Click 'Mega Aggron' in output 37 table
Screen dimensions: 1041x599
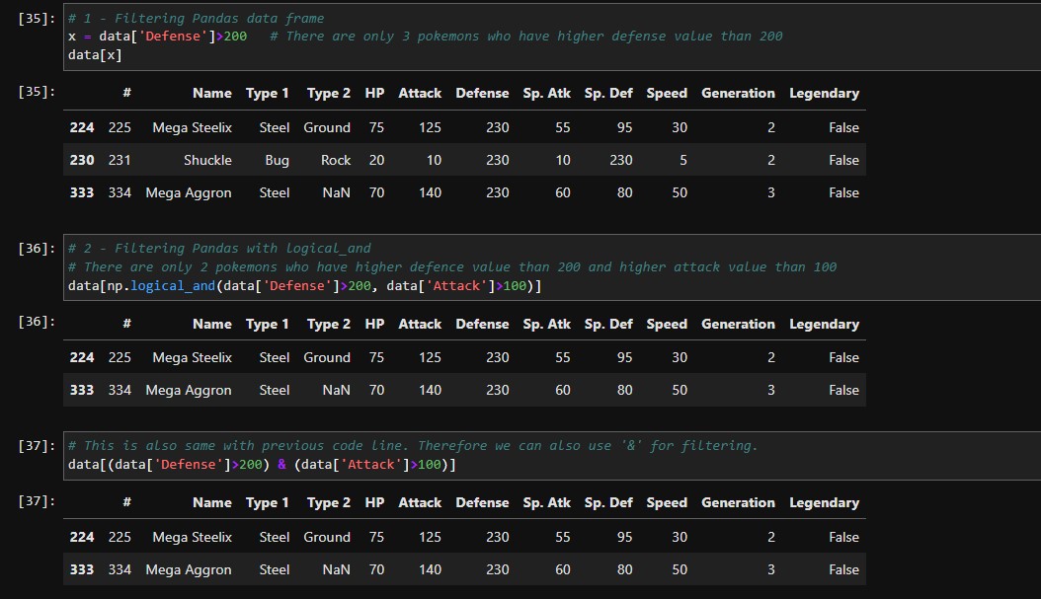click(189, 569)
